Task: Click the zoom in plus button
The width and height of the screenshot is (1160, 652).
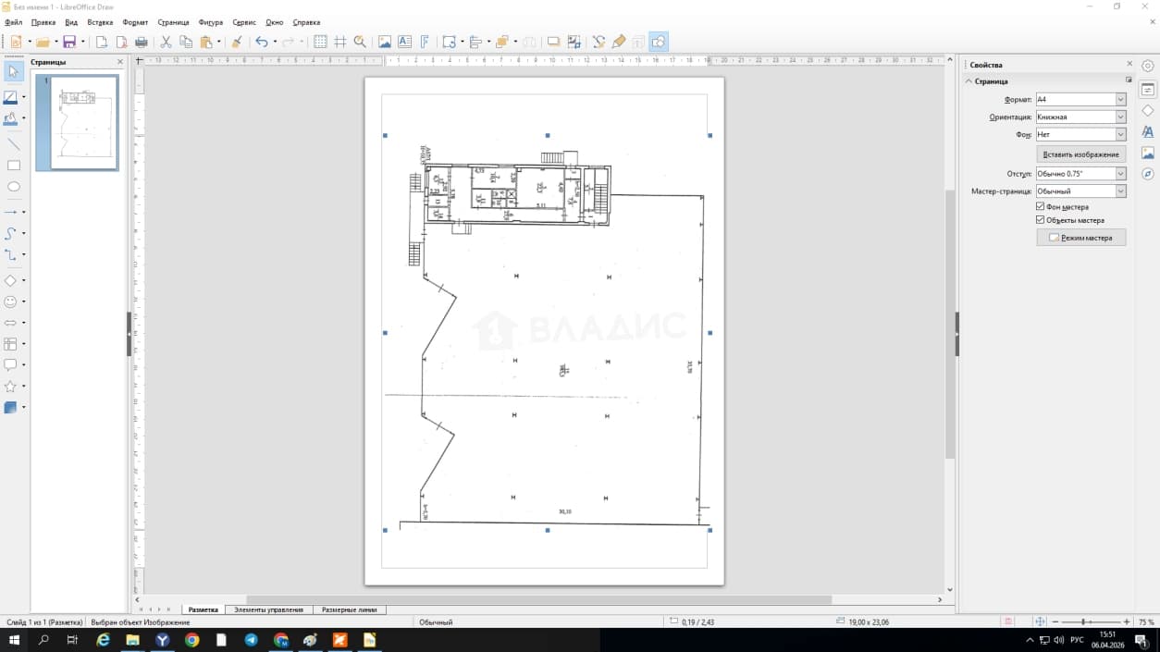Action: 1126,622
